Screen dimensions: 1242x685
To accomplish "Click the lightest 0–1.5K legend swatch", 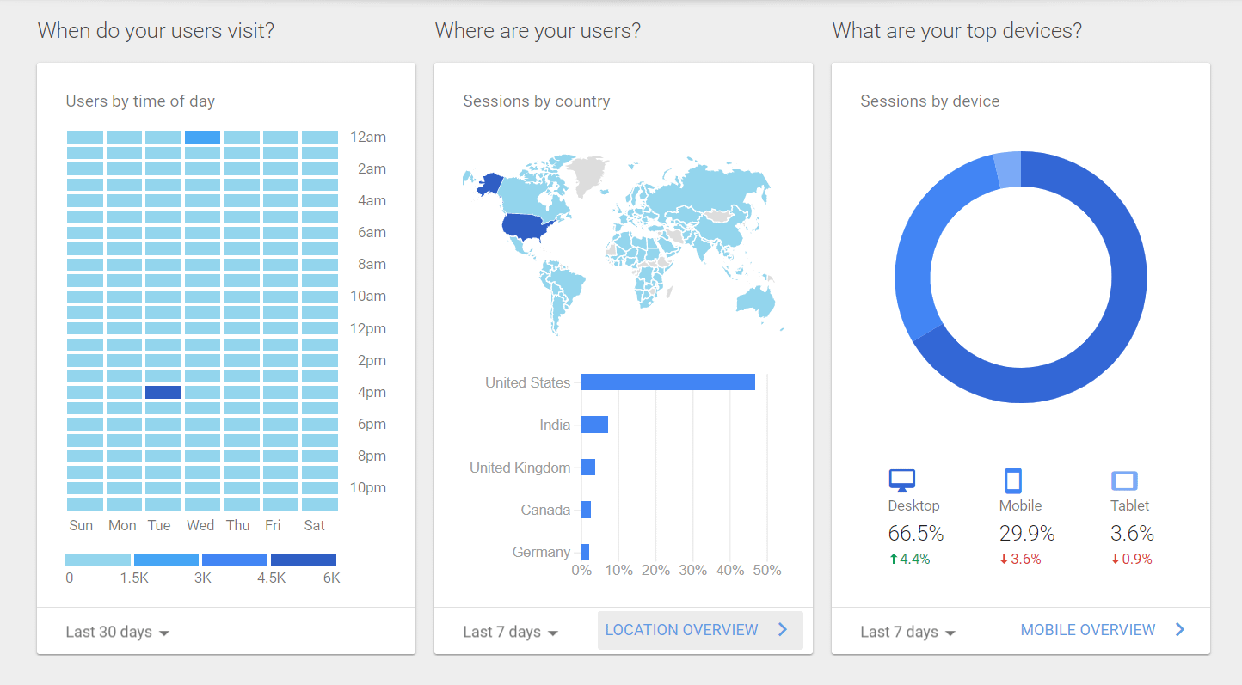I will [x=98, y=560].
